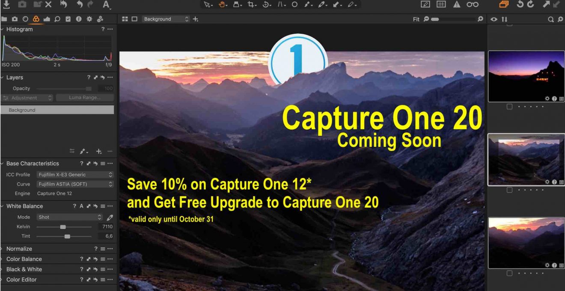Check the box under the bottom sunset thumbnail
Screen dimensions: 565x291
(509, 273)
